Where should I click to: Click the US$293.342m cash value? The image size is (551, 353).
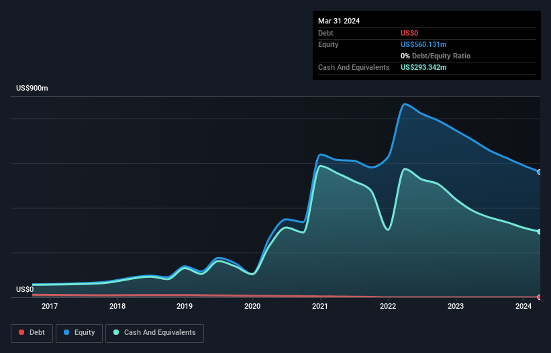click(x=423, y=67)
